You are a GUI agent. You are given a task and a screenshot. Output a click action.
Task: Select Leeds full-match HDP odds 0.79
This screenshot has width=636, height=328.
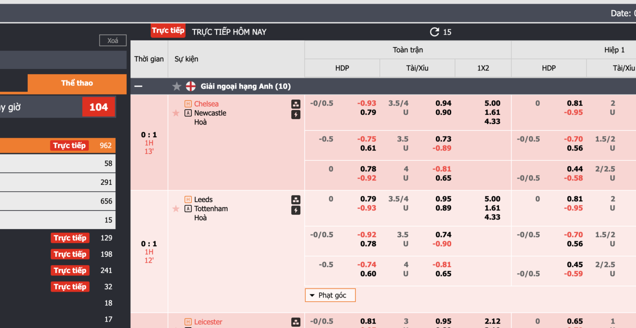pyautogui.click(x=368, y=199)
